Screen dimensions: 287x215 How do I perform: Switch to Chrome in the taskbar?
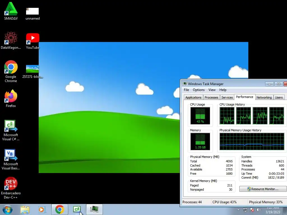coord(59,209)
